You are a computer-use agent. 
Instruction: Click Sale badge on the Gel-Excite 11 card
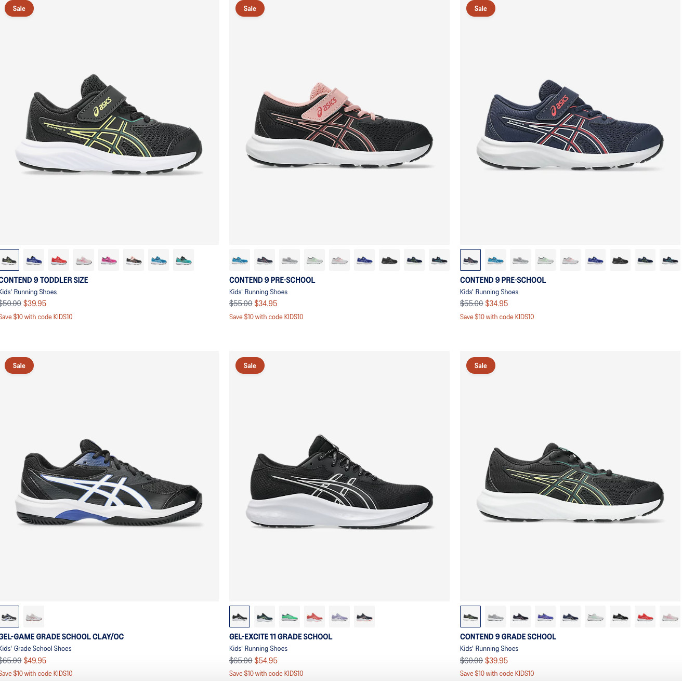pos(250,365)
